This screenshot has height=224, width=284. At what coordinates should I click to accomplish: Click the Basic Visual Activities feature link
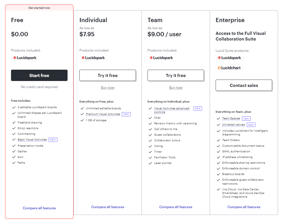[32, 140]
